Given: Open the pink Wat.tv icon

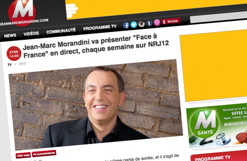Looking at the screenshot, I should tap(157, 23).
